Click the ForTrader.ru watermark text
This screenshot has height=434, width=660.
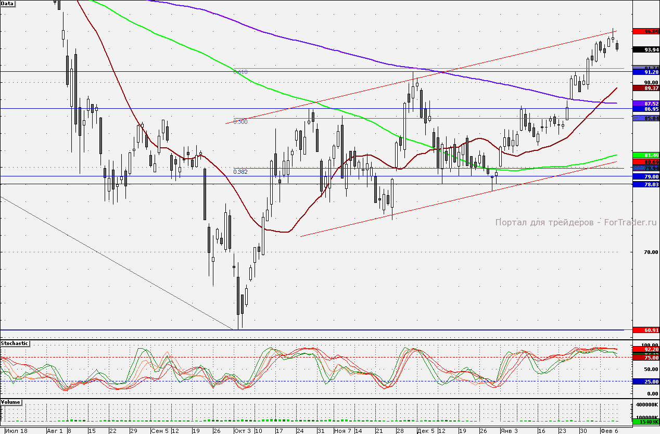tap(576, 222)
